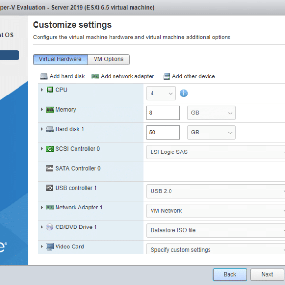Switch to the Virtual Hardware tab

[60, 59]
